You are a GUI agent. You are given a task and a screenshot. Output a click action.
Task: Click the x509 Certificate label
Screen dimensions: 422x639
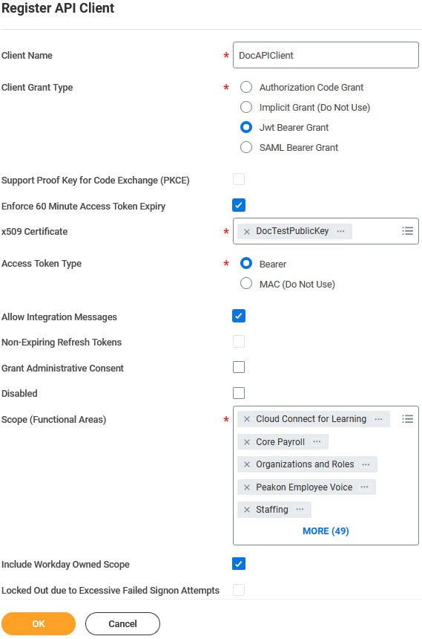[35, 232]
